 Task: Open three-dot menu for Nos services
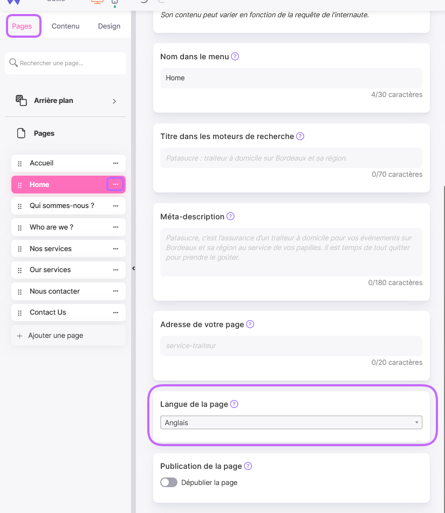(x=115, y=248)
